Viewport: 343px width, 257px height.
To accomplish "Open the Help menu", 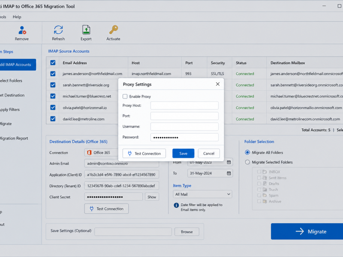I will coord(17,17).
